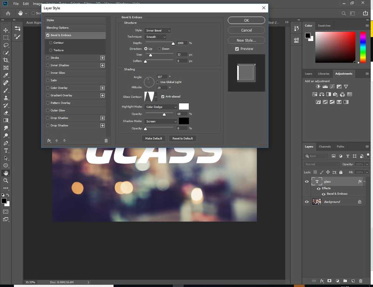Screen dimensions: 373x287
Task: Switch to the Swatches tab
Action: pyautogui.click(x=324, y=25)
